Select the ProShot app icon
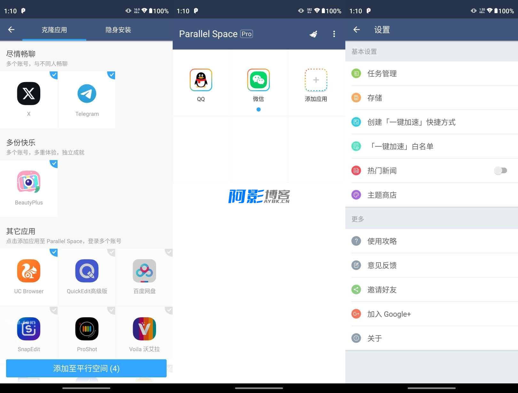Screen dimensions: 518x393 [87, 329]
